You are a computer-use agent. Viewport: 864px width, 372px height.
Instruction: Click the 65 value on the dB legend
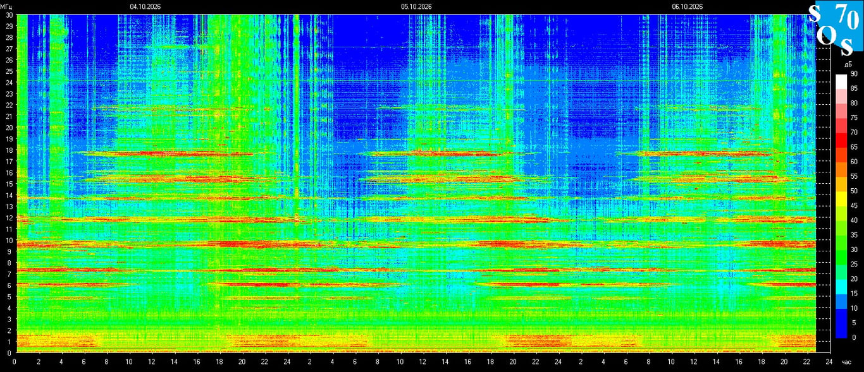[x=854, y=147]
